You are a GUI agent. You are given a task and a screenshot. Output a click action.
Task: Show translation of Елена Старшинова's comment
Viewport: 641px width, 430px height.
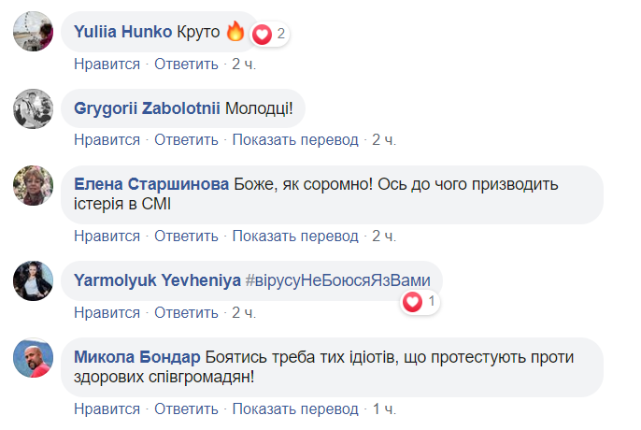tap(295, 235)
